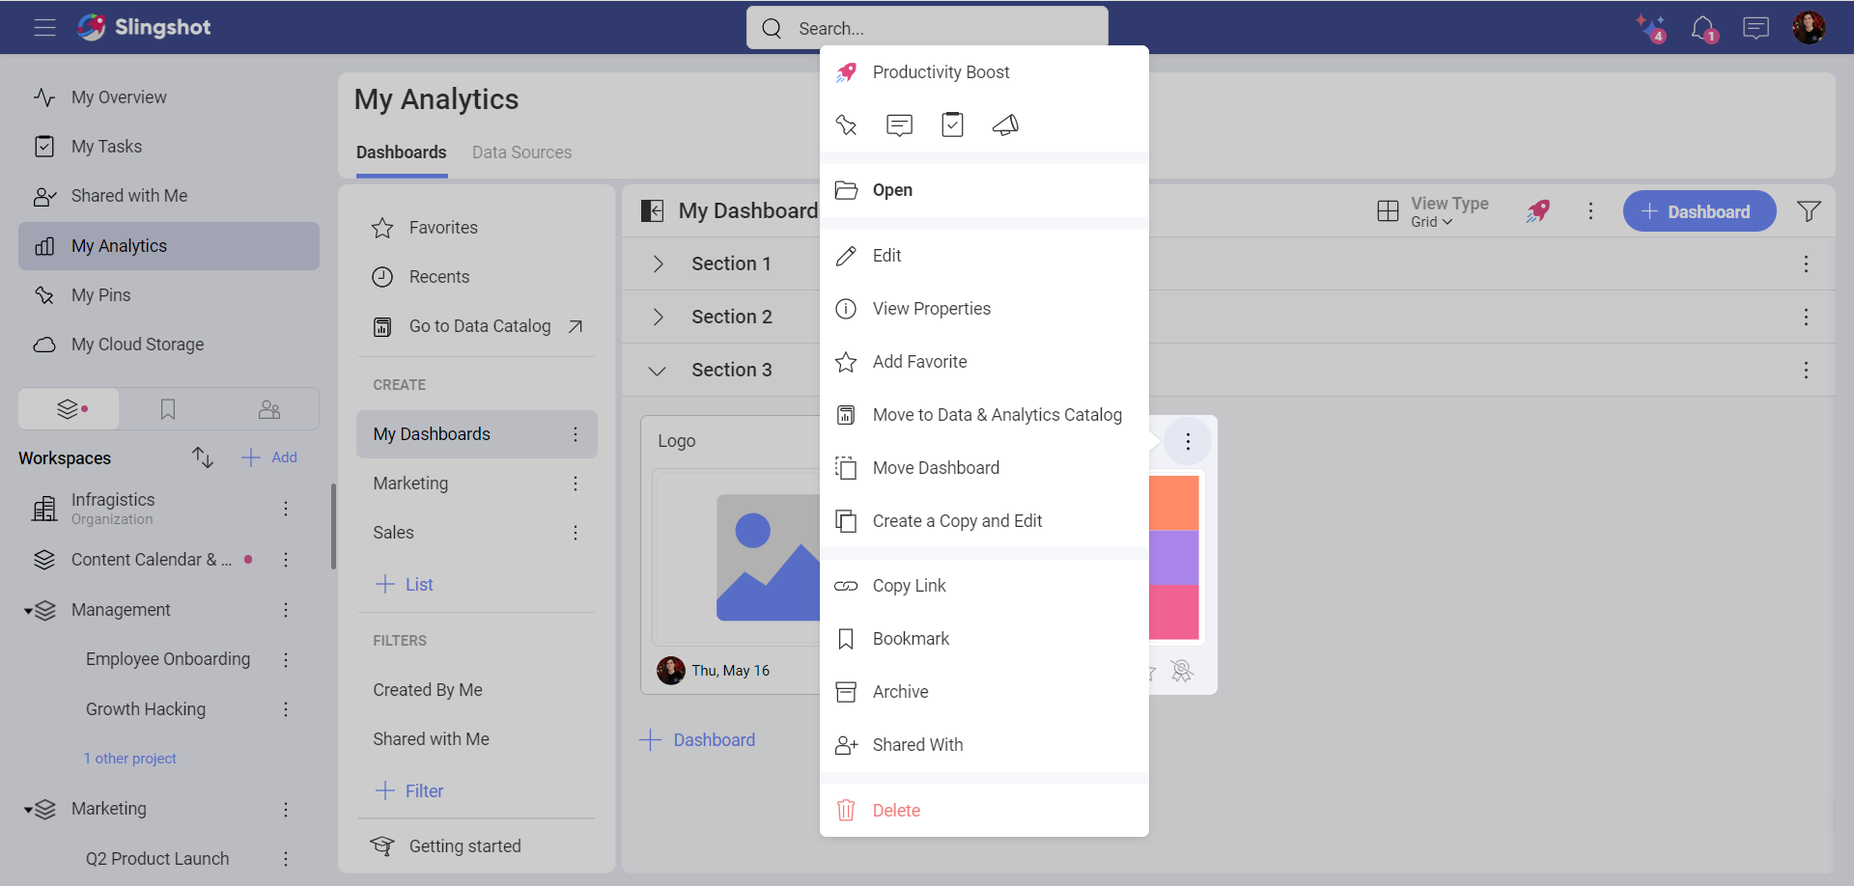Open the Growth Hacking project
The image size is (1854, 886).
pos(146,709)
